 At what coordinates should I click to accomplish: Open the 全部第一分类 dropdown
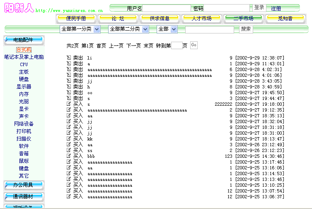(x=80, y=29)
